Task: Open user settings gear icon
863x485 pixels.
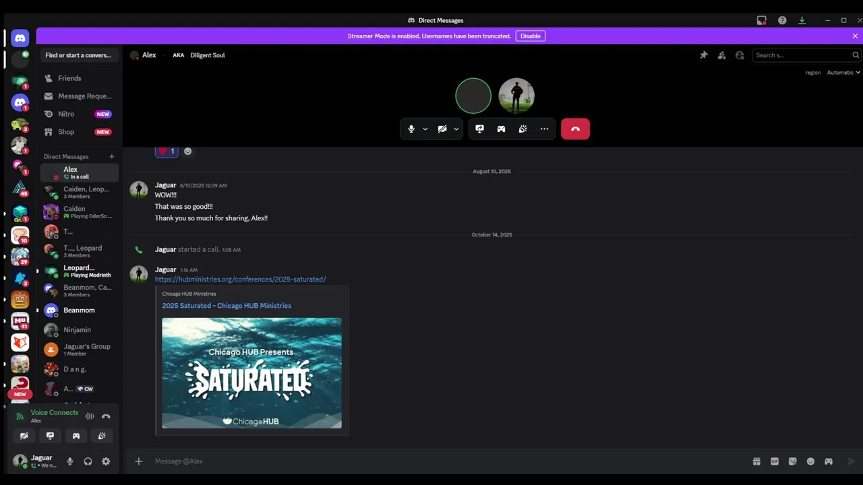Action: 106,461
